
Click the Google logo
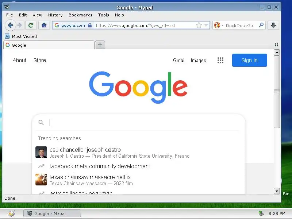(x=138, y=87)
